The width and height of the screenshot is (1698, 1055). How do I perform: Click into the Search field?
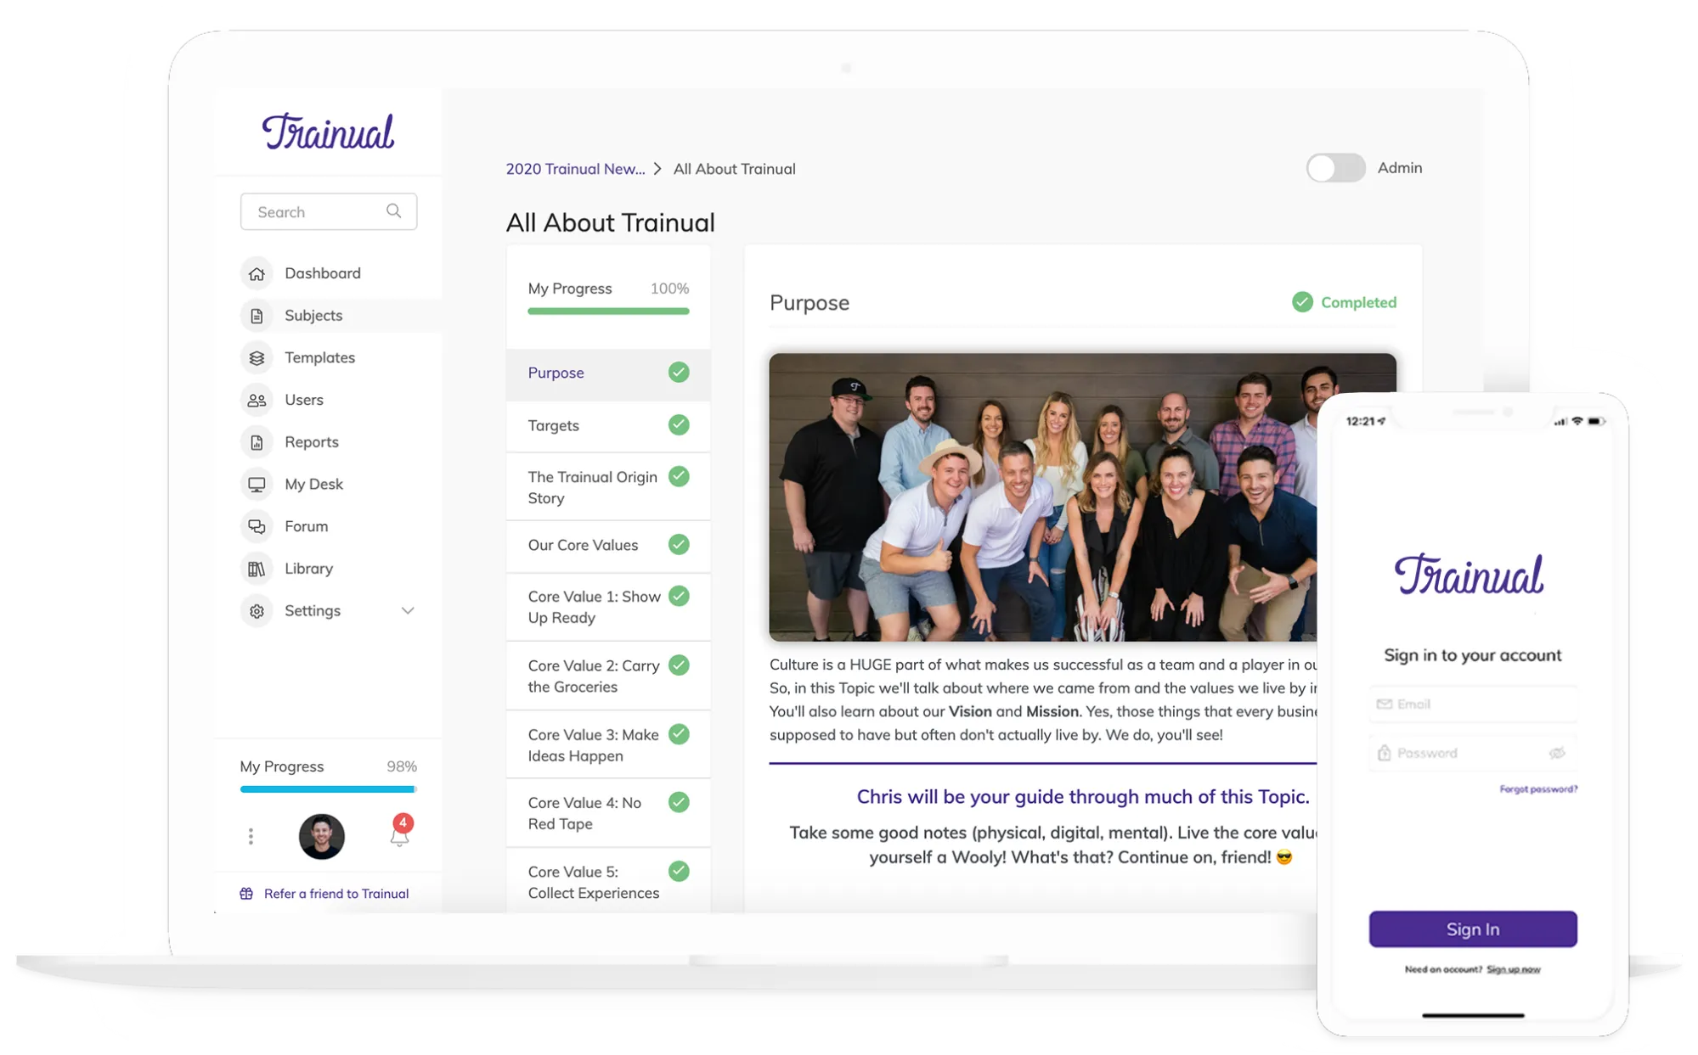pos(328,211)
